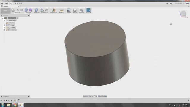Jump to timeline beginning

point(1,100)
